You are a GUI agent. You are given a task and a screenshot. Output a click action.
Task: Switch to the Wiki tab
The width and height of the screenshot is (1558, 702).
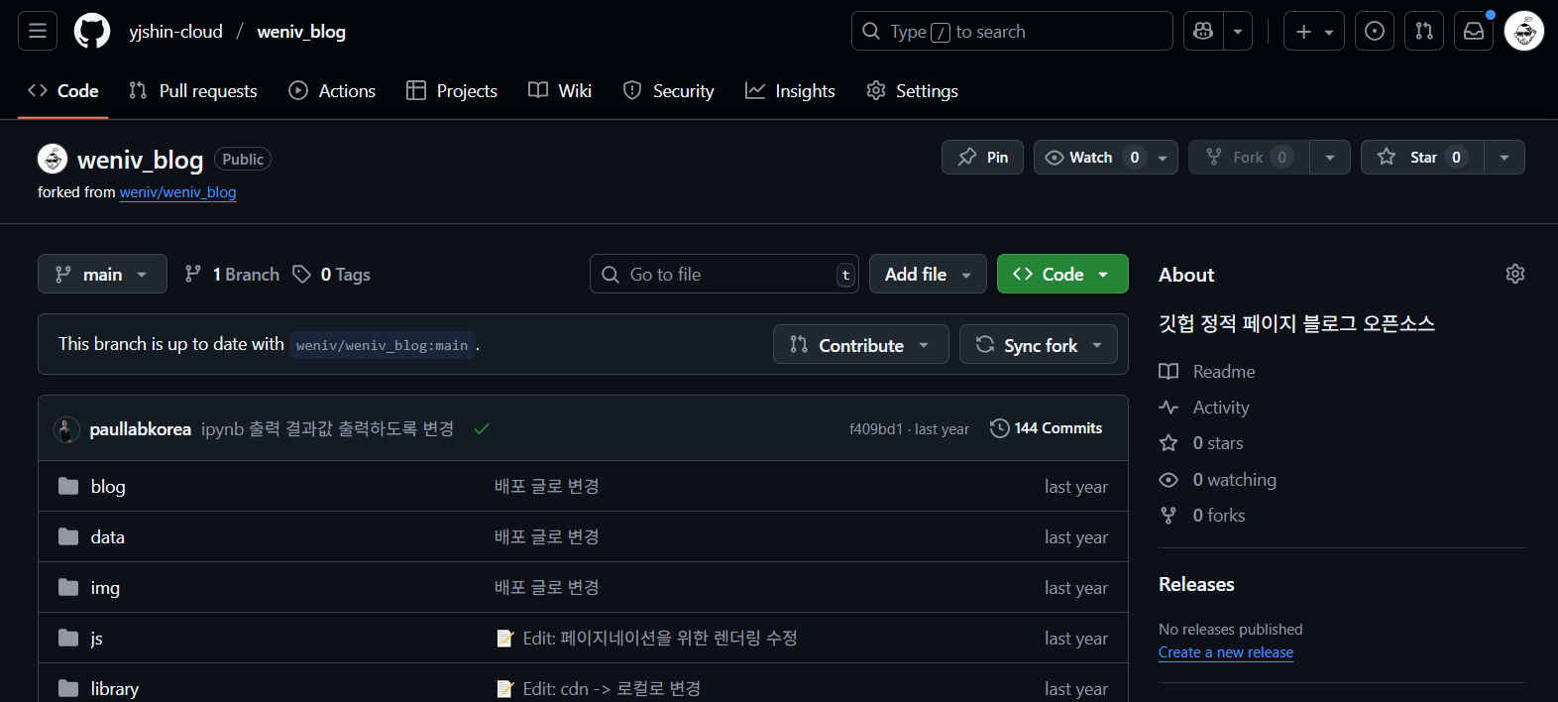coord(560,90)
